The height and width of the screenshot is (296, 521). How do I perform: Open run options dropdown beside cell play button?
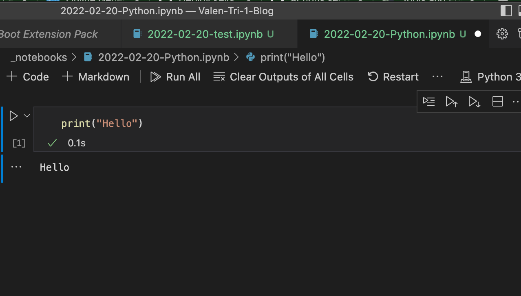pyautogui.click(x=27, y=116)
